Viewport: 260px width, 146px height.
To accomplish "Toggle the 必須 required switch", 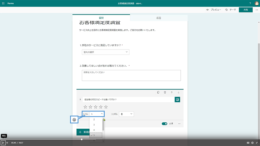I will (x=165, y=124).
